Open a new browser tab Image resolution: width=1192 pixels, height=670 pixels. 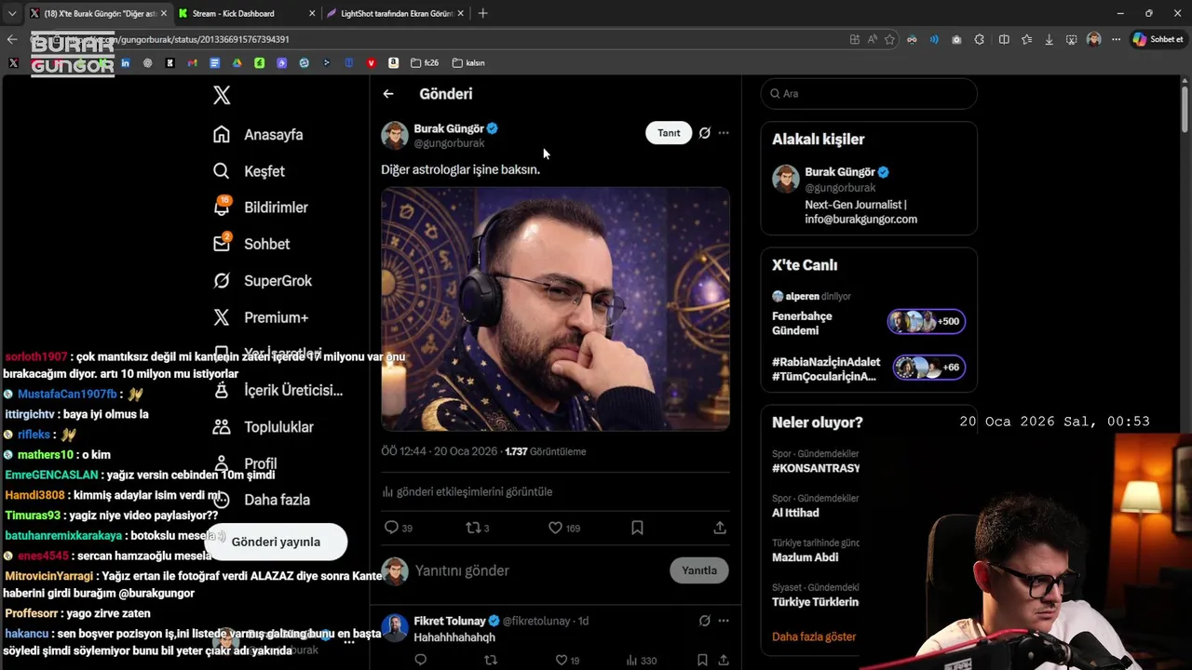coord(482,13)
